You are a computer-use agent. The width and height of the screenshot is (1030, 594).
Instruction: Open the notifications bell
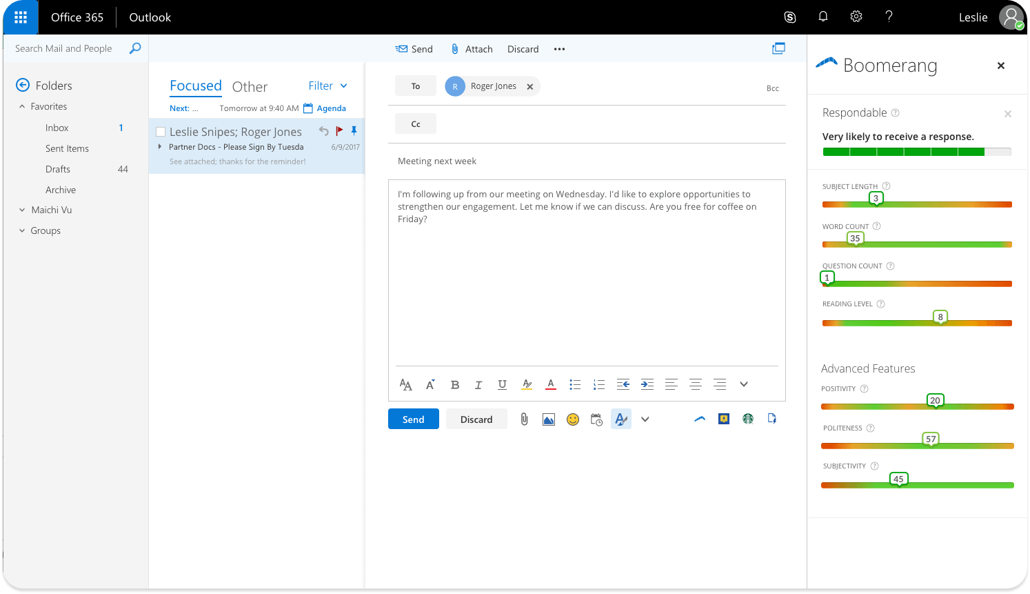(x=823, y=17)
